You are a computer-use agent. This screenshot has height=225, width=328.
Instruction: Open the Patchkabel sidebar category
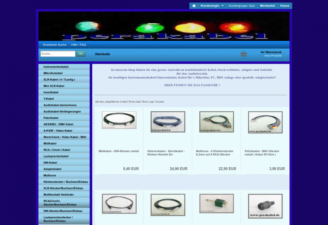(x=51, y=118)
